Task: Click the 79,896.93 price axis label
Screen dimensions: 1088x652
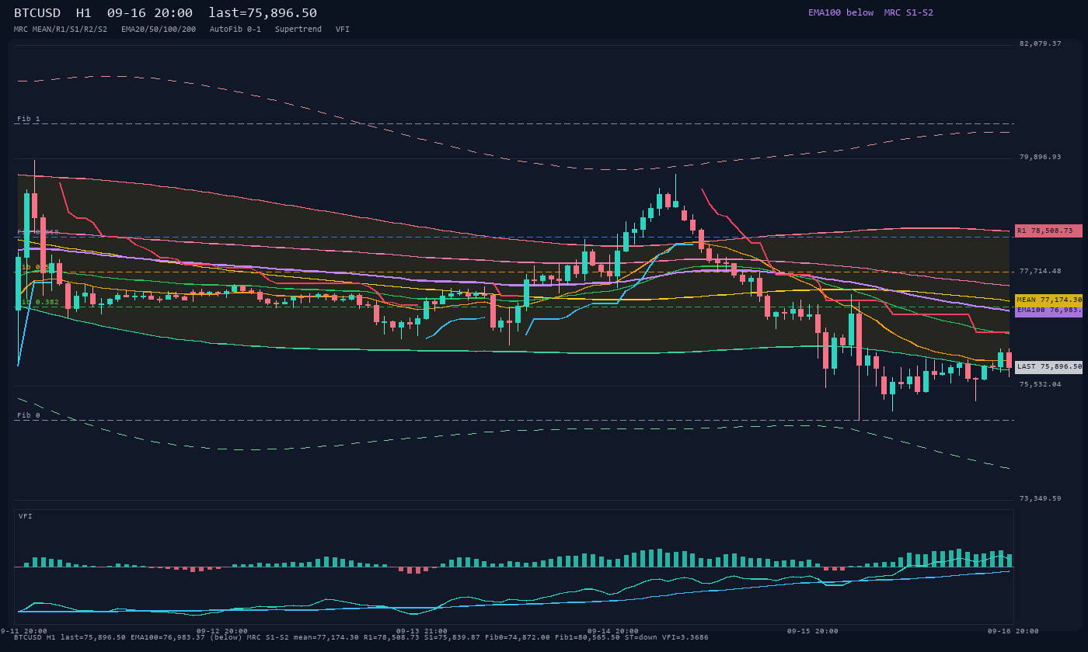Action: pos(1040,157)
